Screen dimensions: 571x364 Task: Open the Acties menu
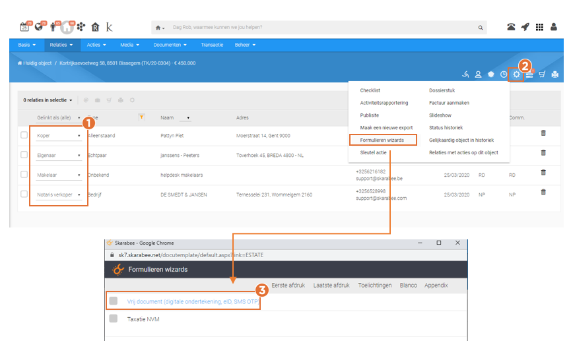[96, 45]
